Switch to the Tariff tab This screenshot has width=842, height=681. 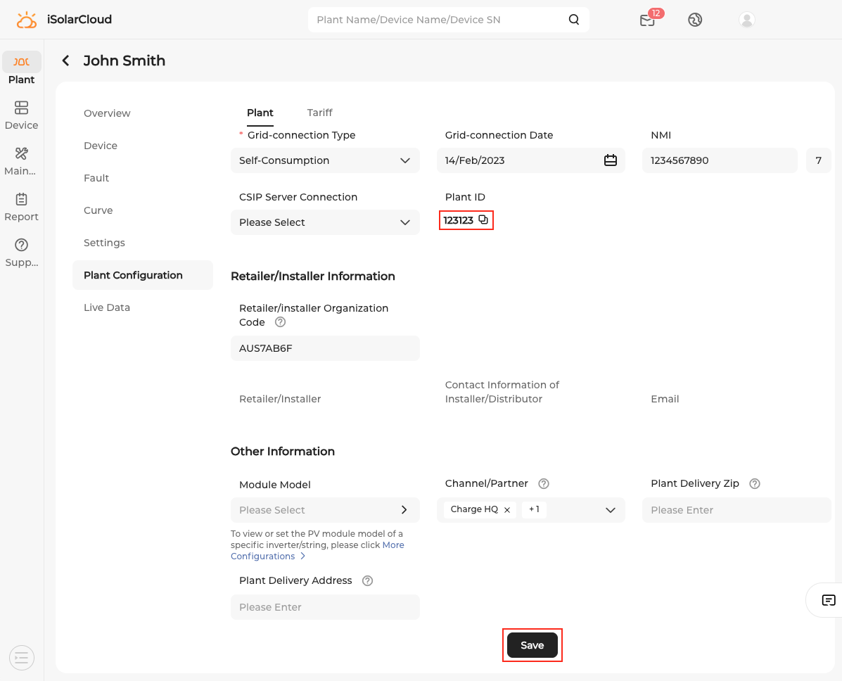(319, 113)
